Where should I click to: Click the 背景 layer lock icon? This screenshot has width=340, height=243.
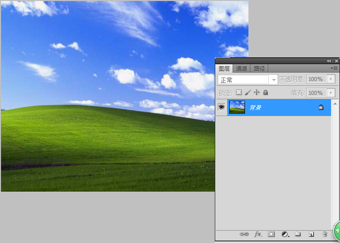321,107
